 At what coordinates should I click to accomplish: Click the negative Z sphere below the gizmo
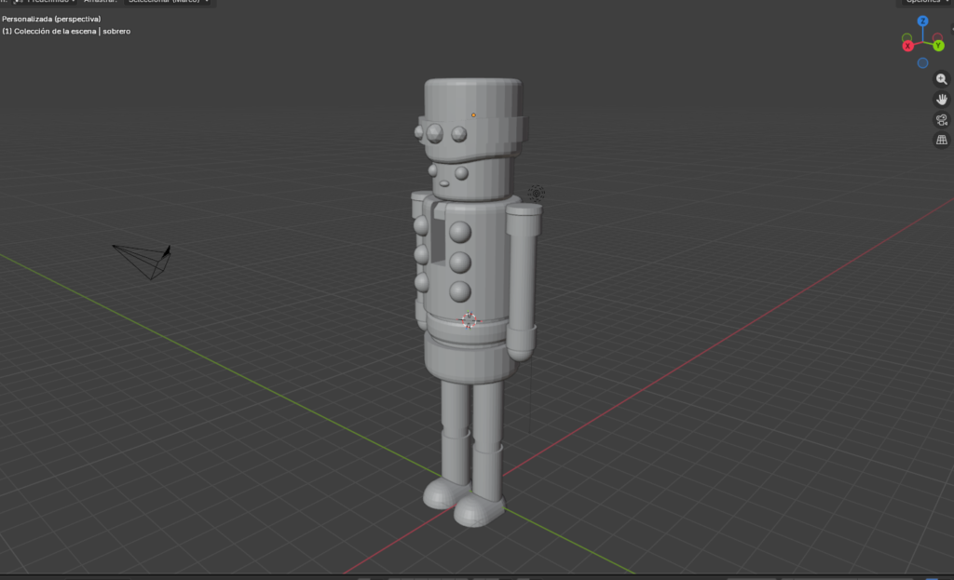pyautogui.click(x=922, y=62)
